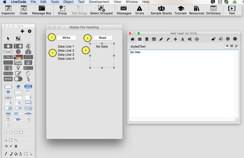Open the Message Box
This screenshot has height=158, width=244.
tap(41, 10)
